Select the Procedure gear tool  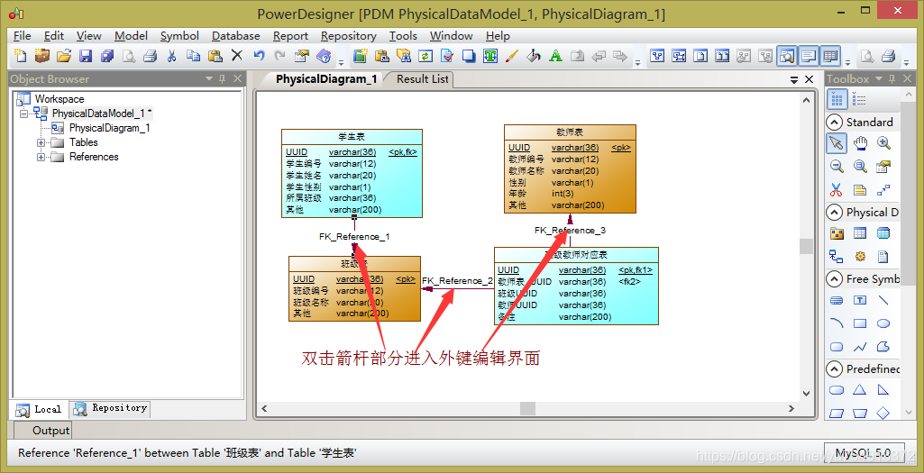coord(860,256)
